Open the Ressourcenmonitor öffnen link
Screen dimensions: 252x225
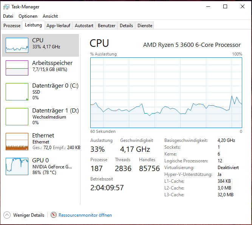85,215
